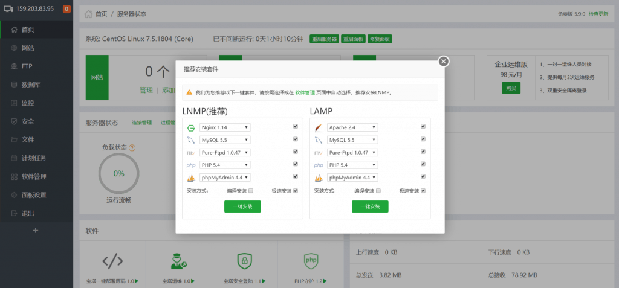Click the 重启面板 button

[353, 39]
